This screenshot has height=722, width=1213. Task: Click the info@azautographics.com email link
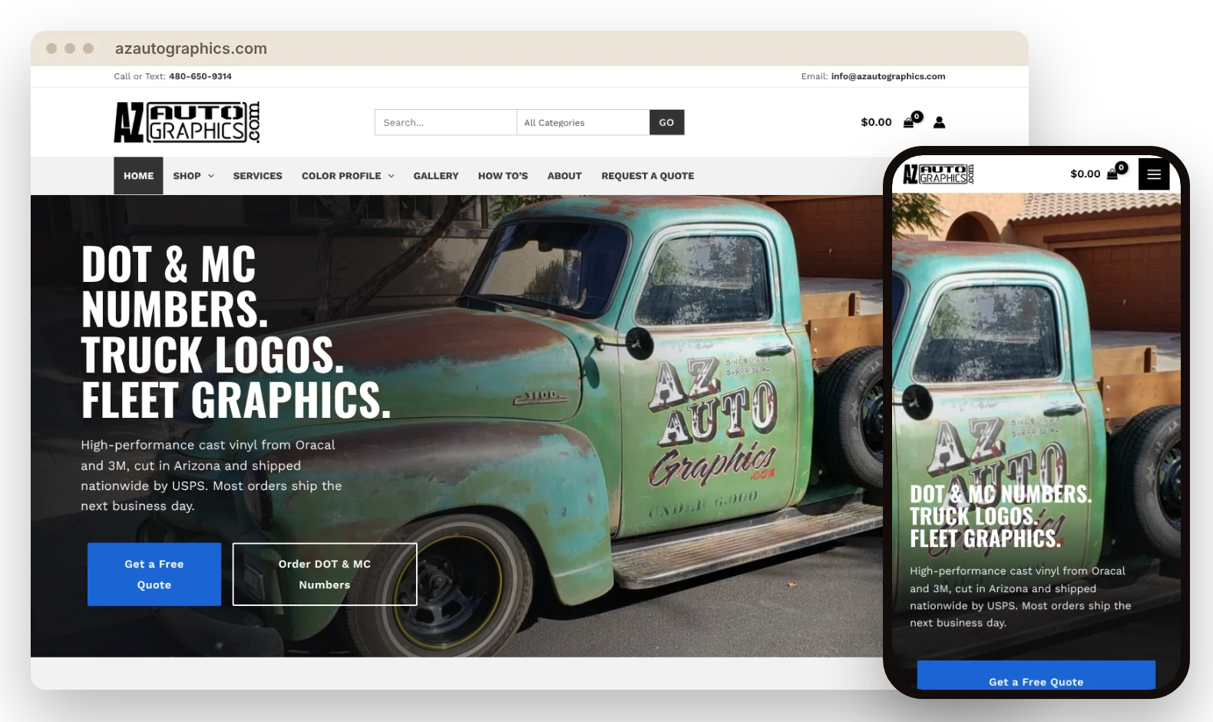point(888,76)
